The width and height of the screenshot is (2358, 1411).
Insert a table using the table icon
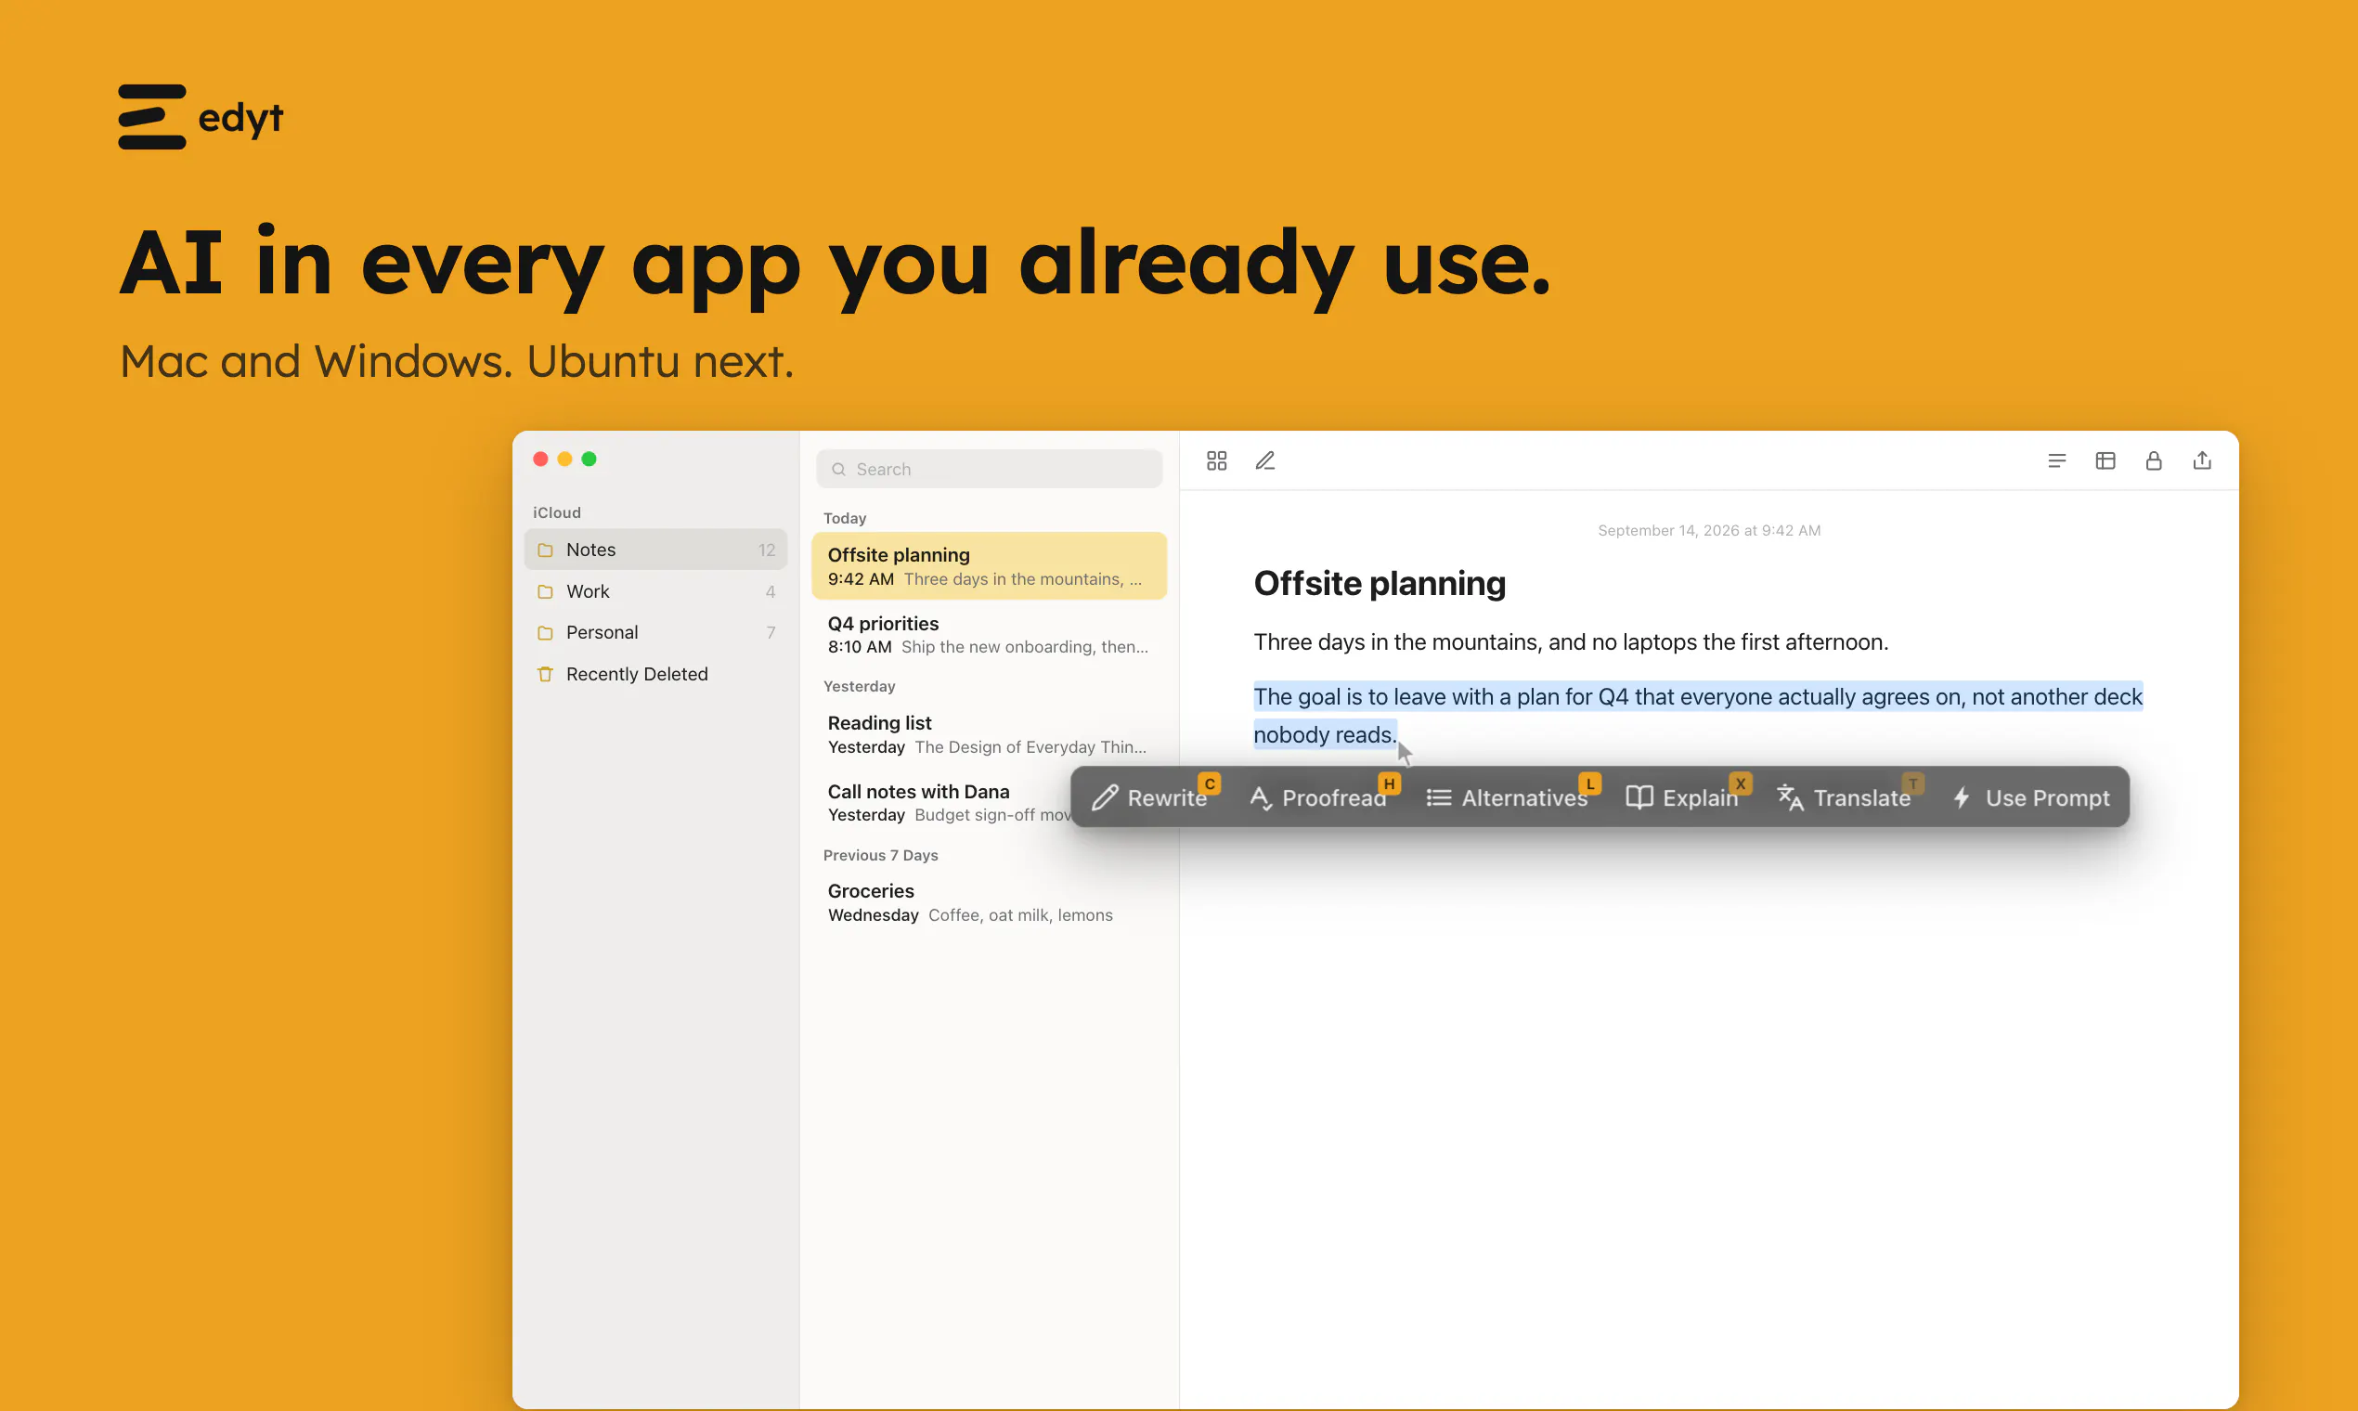point(2105,461)
